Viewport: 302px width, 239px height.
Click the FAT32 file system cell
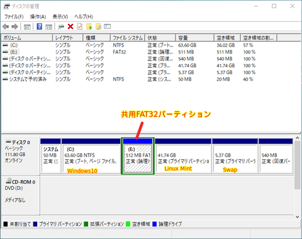point(120,52)
